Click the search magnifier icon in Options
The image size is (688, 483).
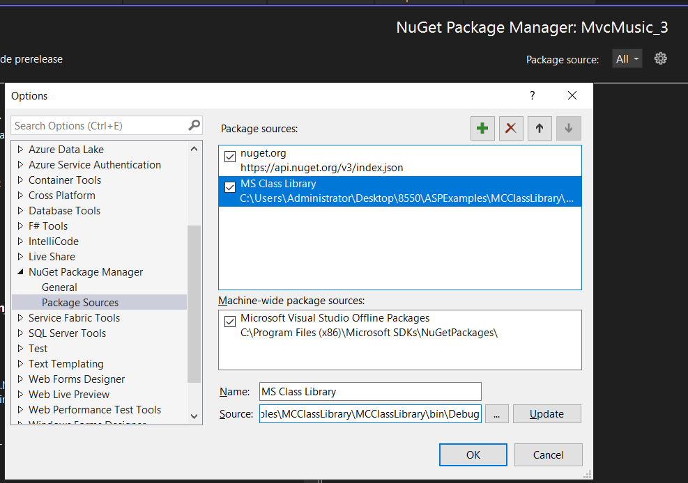pos(194,125)
